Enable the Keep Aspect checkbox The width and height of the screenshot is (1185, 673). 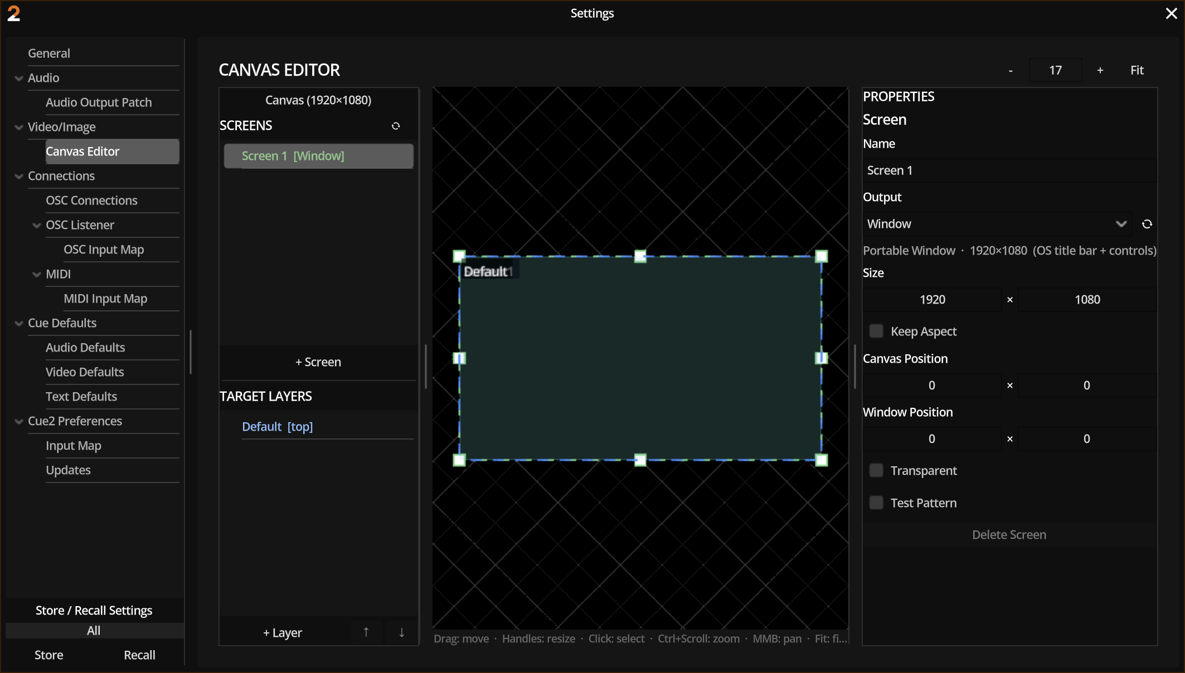[876, 331]
